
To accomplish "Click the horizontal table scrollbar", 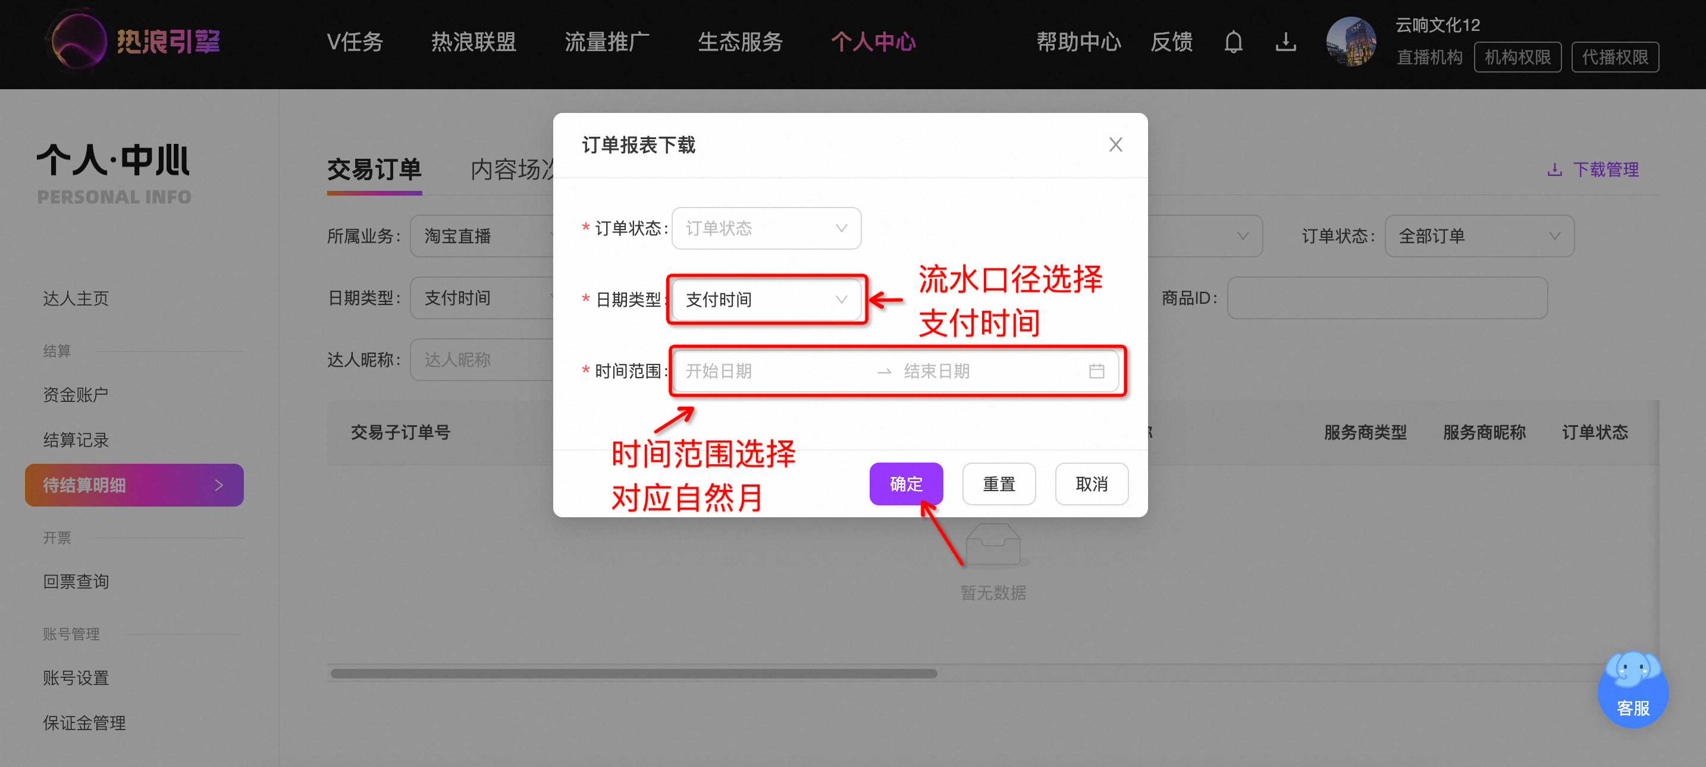I will point(633,674).
